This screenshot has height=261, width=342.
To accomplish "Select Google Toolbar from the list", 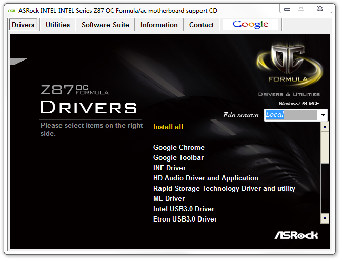I will click(178, 157).
